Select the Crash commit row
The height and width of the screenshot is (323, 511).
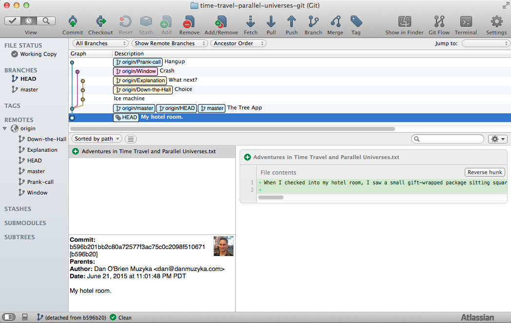click(290, 71)
